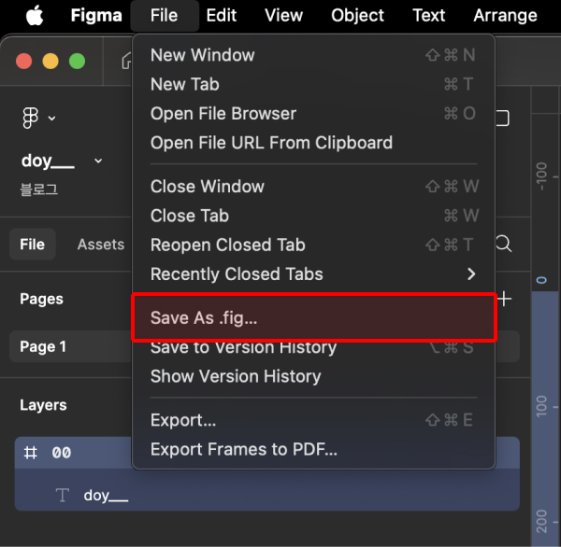
Task: Open the View menu
Action: click(x=283, y=16)
